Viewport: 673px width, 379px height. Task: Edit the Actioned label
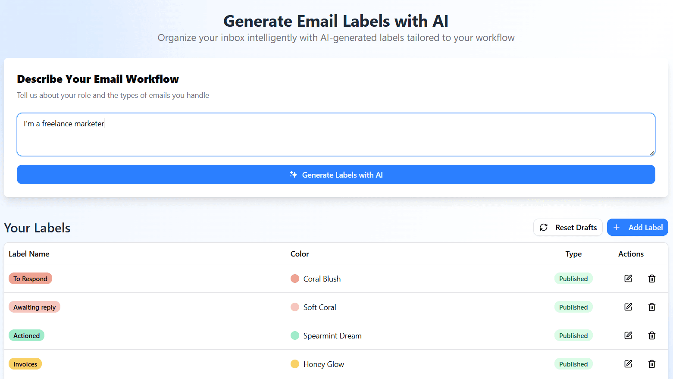click(x=628, y=335)
